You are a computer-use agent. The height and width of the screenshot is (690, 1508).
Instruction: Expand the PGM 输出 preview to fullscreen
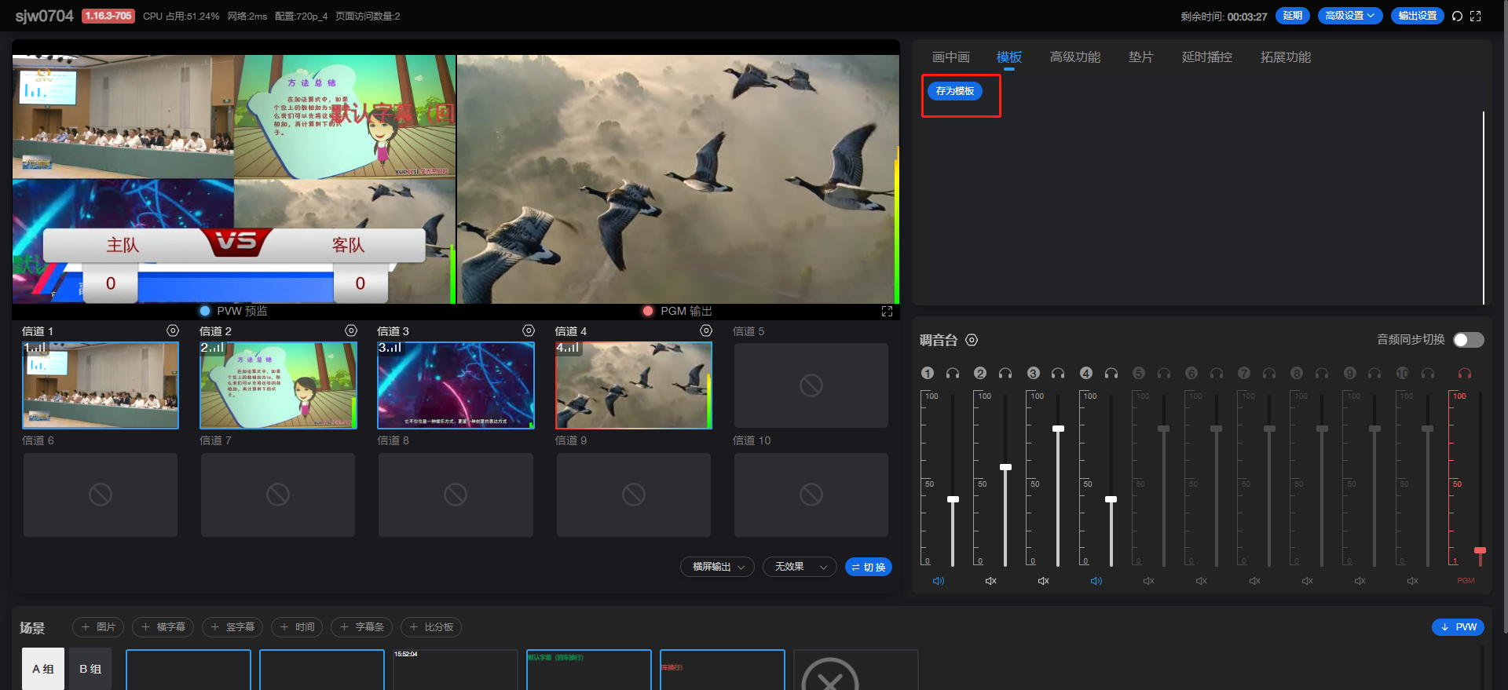887,312
